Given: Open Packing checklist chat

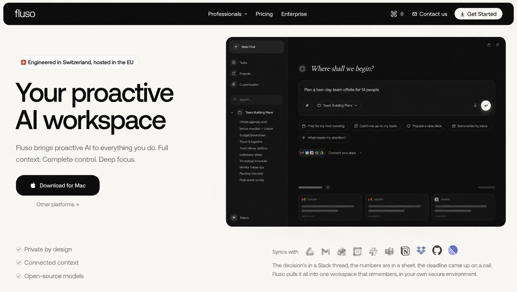Looking at the screenshot, I should tap(251, 174).
